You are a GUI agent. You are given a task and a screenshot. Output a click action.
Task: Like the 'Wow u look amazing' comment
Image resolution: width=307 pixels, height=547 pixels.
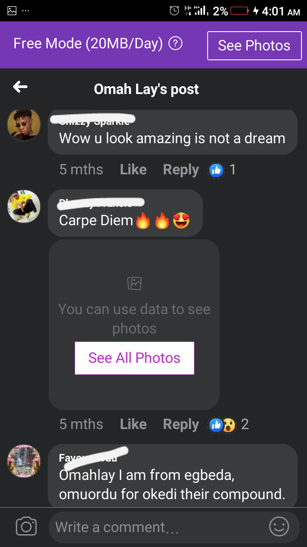tap(133, 170)
